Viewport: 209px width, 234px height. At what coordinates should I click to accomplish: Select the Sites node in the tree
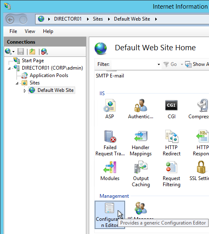(35, 83)
